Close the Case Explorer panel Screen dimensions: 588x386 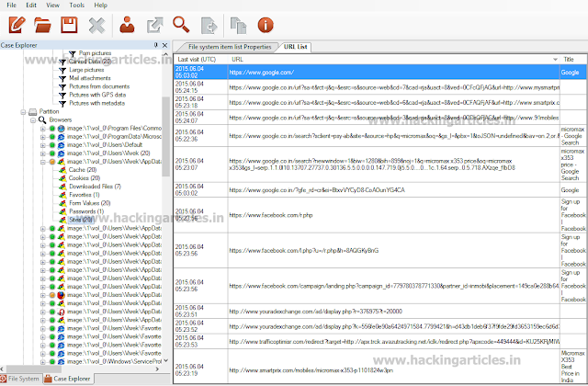click(164, 45)
